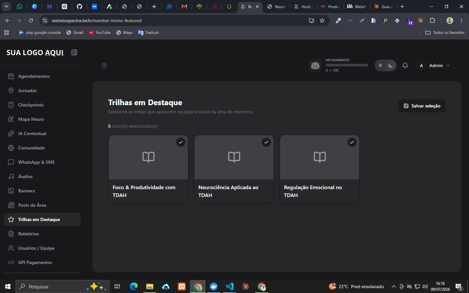Open YouTube bookmark
The height and width of the screenshot is (293, 469).
pyautogui.click(x=100, y=33)
